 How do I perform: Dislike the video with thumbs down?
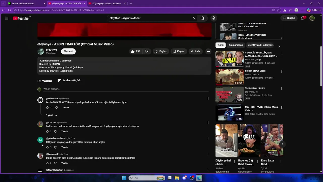pyautogui.click(x=147, y=51)
